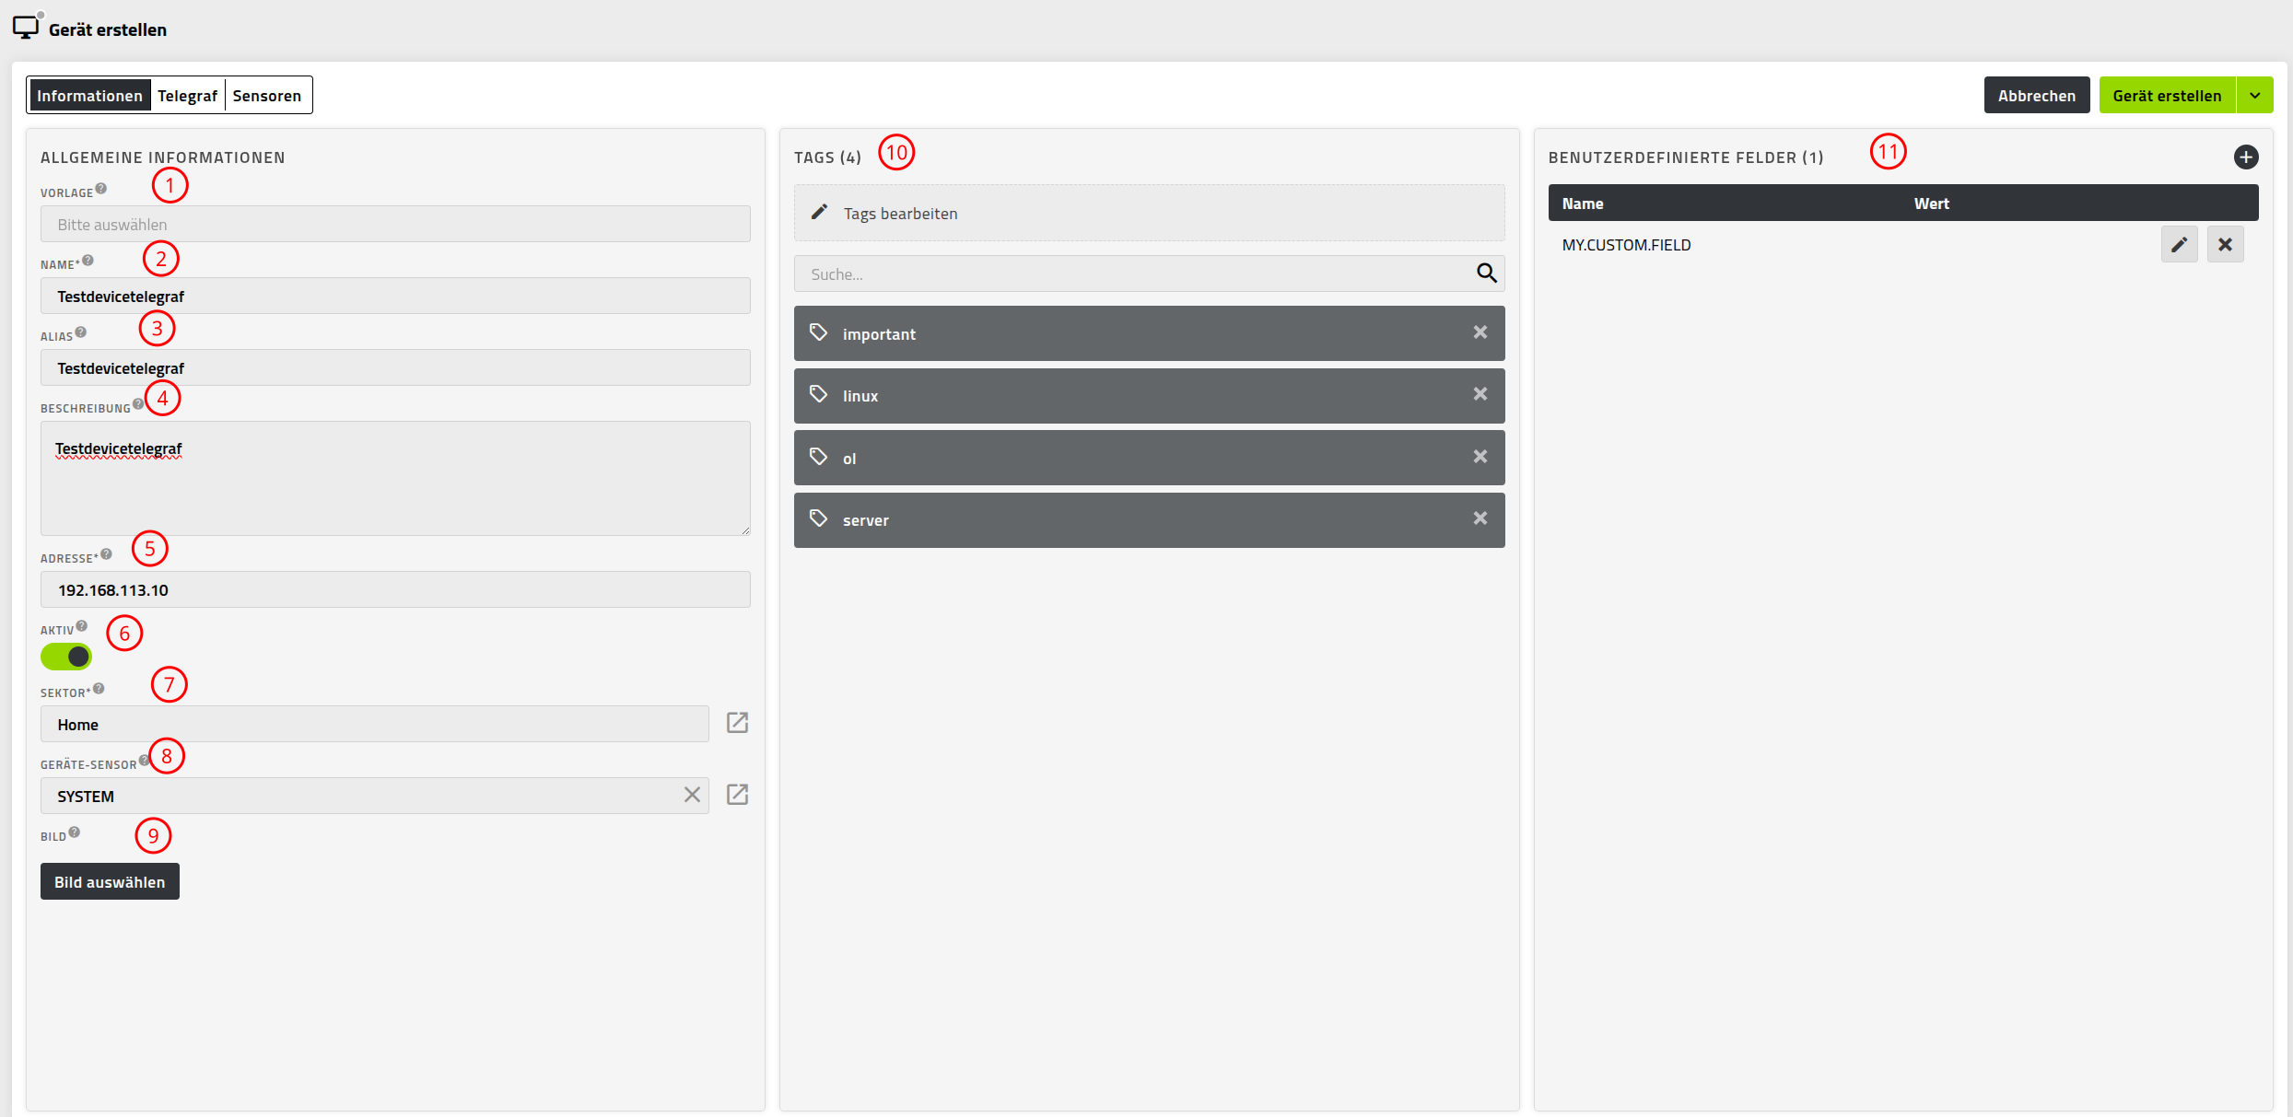Click the Wert column header
2293x1117 pixels.
pos(1932,204)
